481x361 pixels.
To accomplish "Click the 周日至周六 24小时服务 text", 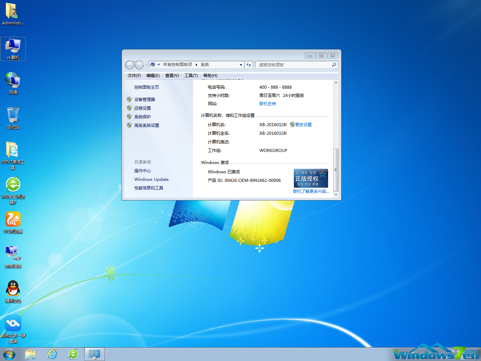I will click(x=282, y=96).
